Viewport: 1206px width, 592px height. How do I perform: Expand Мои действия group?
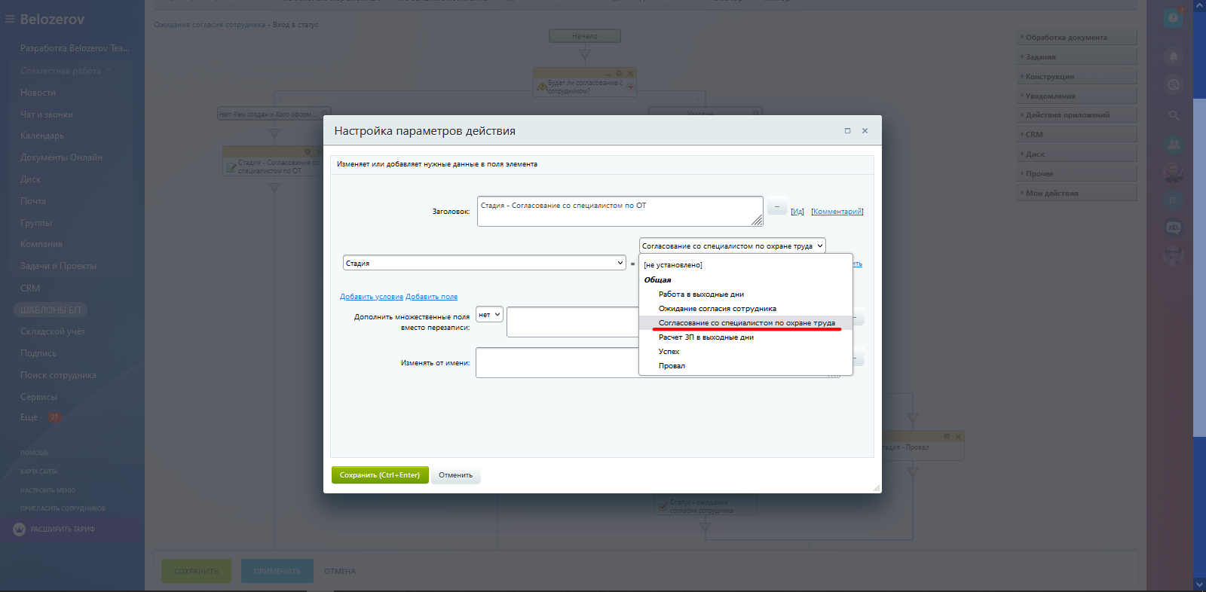(1077, 194)
